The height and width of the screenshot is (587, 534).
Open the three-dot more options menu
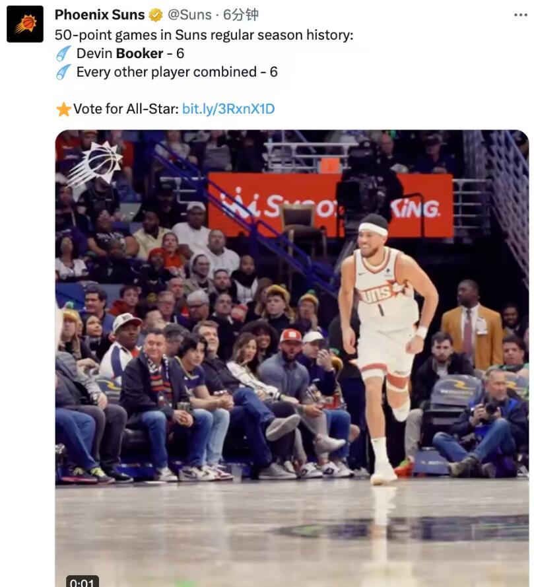coord(521,15)
